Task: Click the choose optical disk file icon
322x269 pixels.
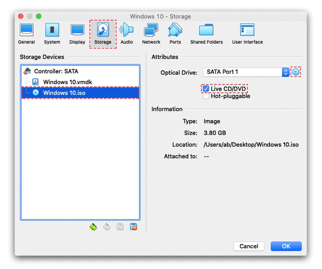Action: click(x=296, y=72)
